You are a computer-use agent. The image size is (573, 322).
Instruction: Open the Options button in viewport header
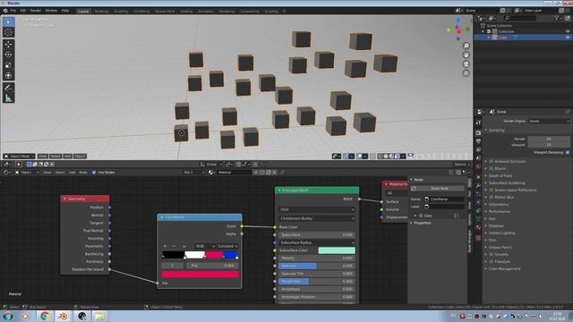462,165
